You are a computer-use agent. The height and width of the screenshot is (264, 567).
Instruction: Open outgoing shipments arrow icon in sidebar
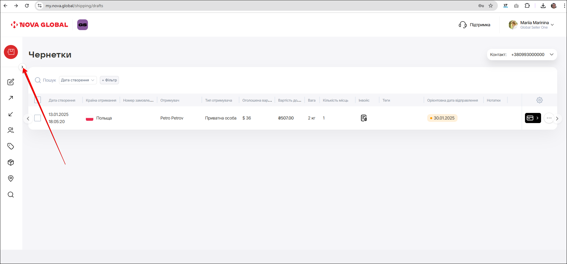11,98
